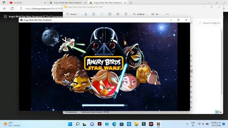Click the Rename icon in File Explorer toolbar
The image size is (228, 128).
110,14
